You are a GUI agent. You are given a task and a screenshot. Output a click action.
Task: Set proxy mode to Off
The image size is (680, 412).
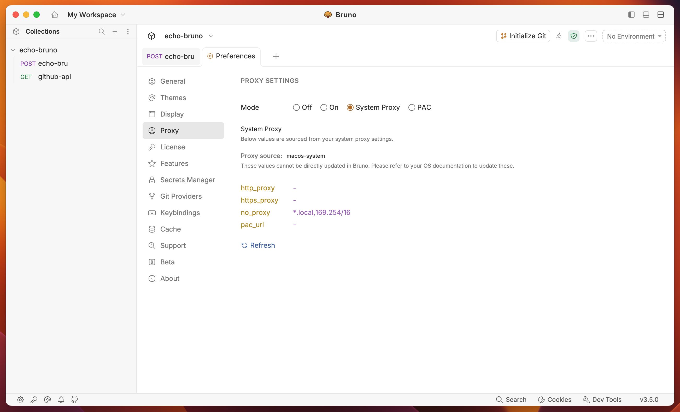pos(296,107)
